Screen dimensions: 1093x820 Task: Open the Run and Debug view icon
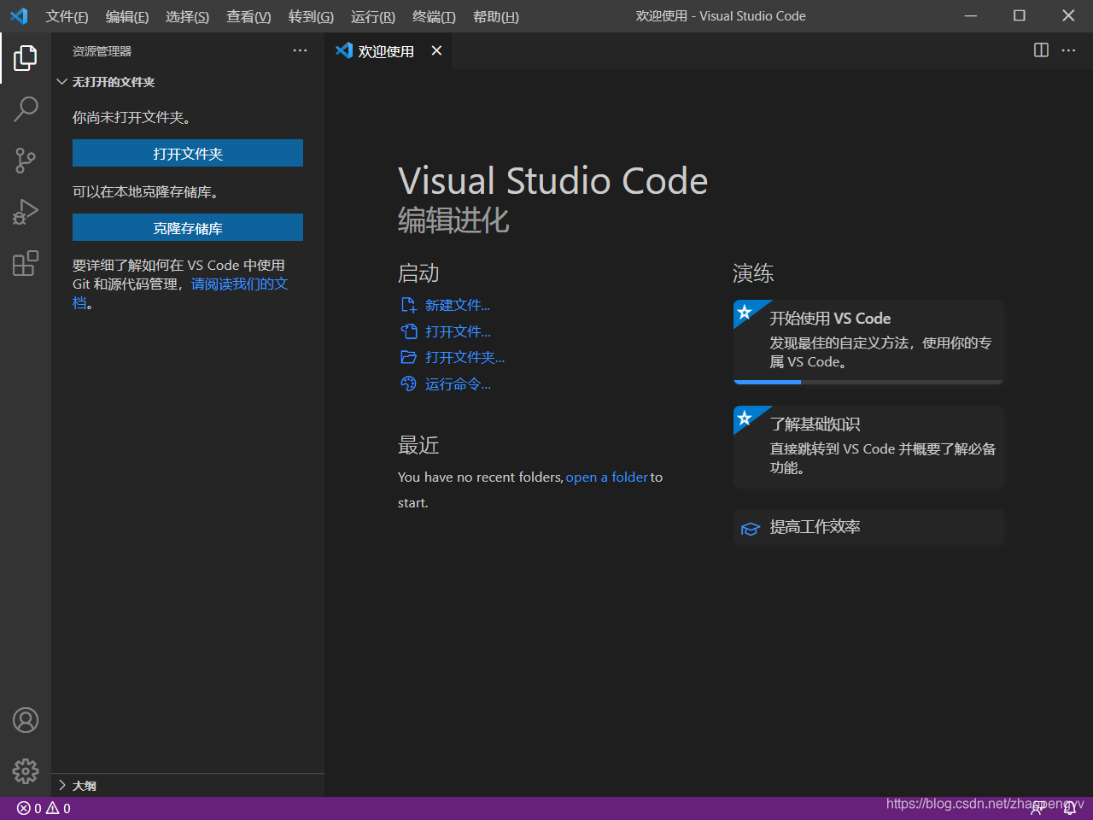[x=26, y=211]
